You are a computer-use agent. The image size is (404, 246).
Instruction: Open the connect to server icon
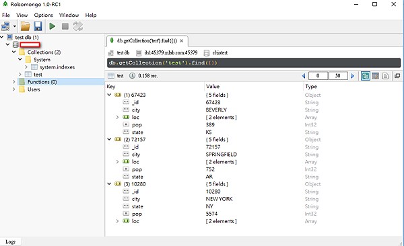point(5,26)
